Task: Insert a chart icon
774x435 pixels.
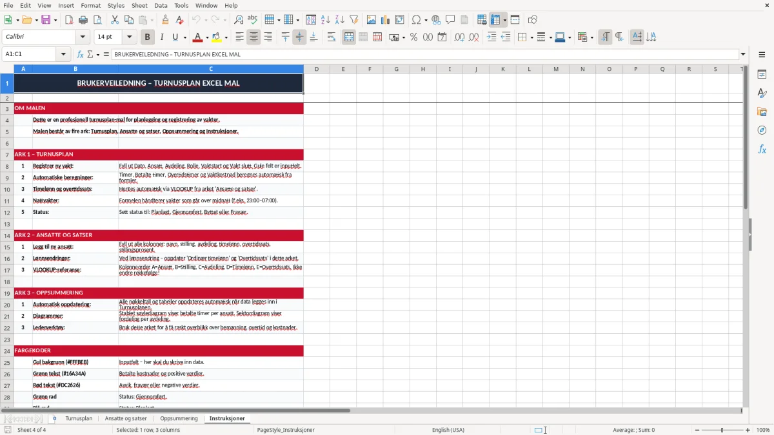Action: [x=386, y=20]
